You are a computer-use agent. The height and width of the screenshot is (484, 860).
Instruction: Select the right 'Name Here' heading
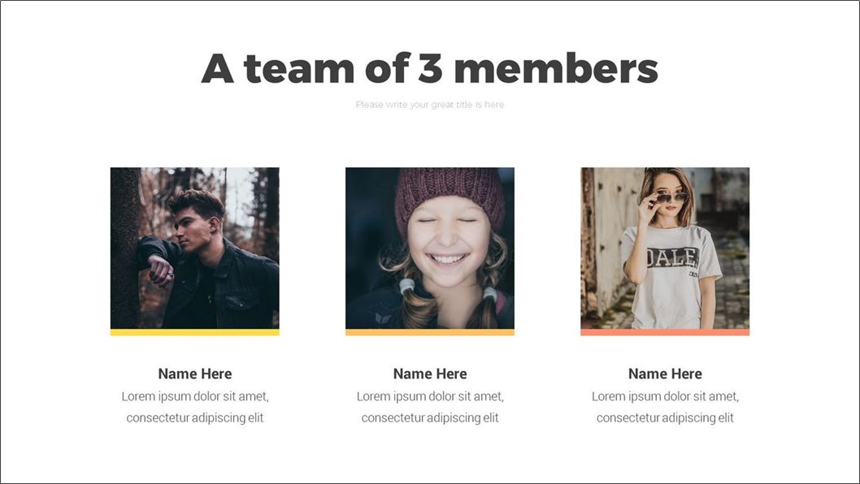pos(665,374)
